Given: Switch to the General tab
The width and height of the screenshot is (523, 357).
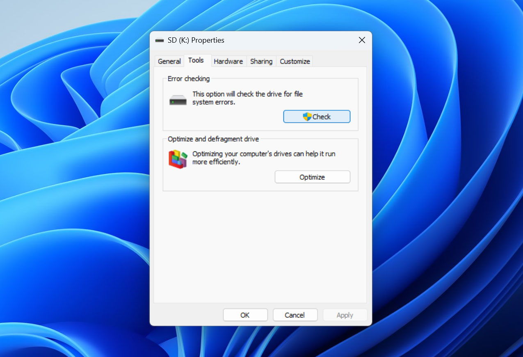Looking at the screenshot, I should [x=169, y=61].
